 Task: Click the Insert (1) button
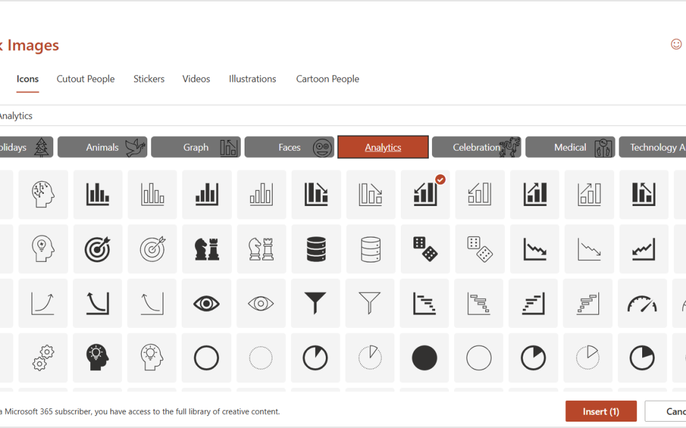[x=601, y=412]
